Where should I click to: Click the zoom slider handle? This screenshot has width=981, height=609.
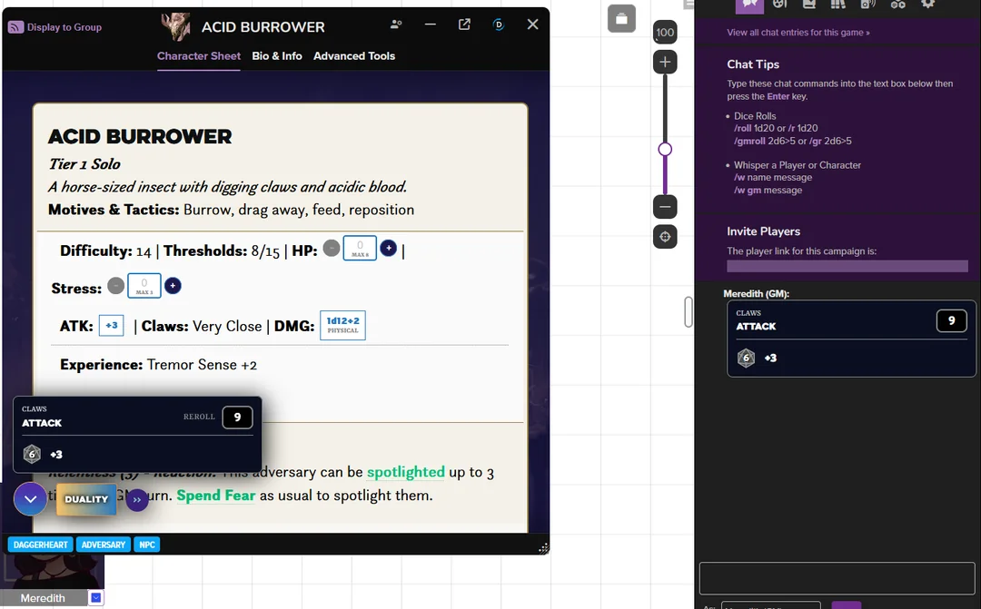[x=665, y=148]
